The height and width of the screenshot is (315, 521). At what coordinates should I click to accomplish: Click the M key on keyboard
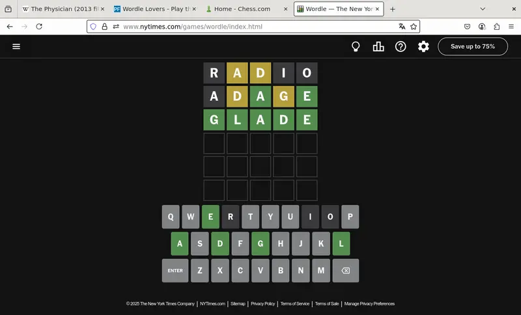(321, 271)
